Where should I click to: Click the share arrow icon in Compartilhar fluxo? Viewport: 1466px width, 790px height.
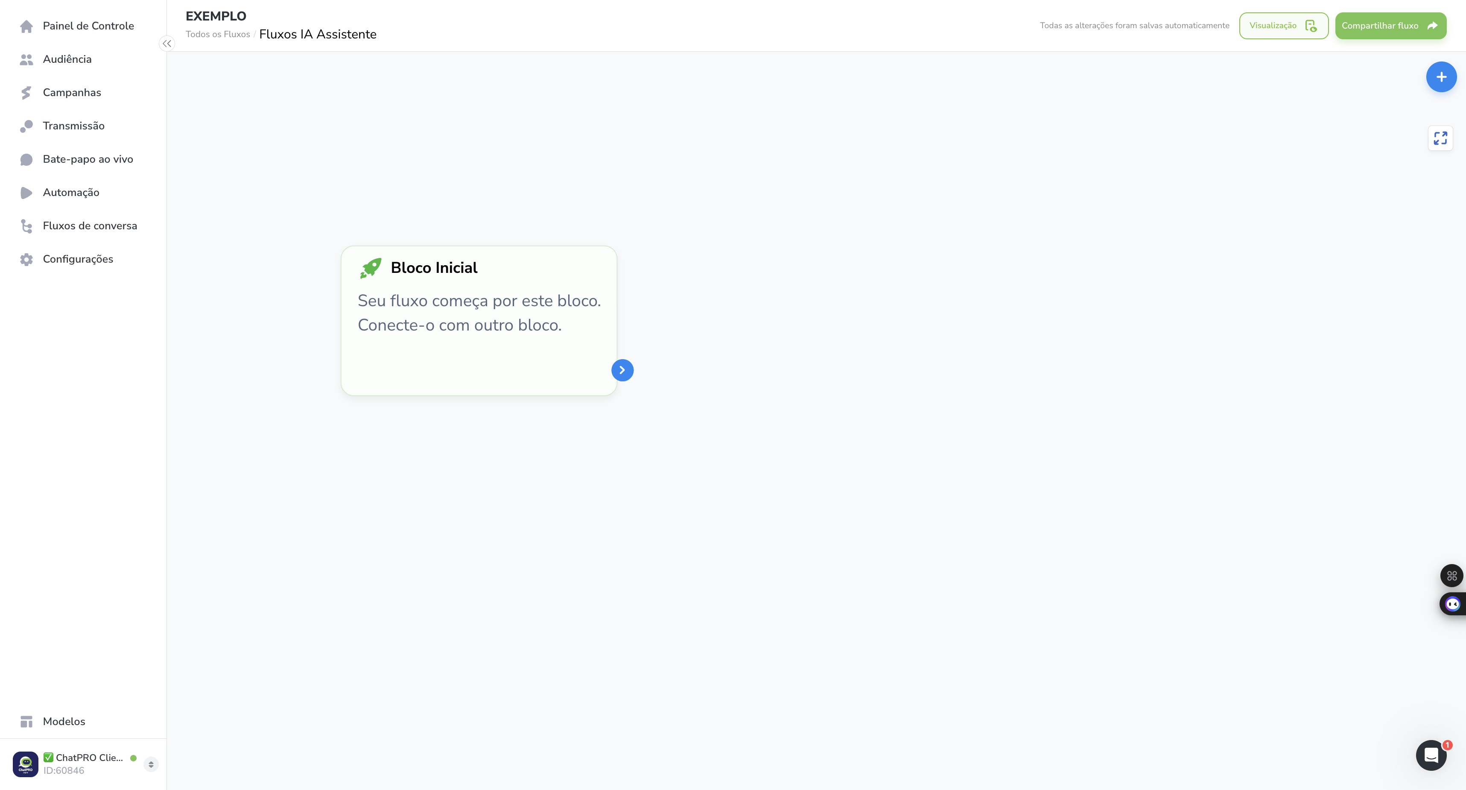coord(1432,26)
